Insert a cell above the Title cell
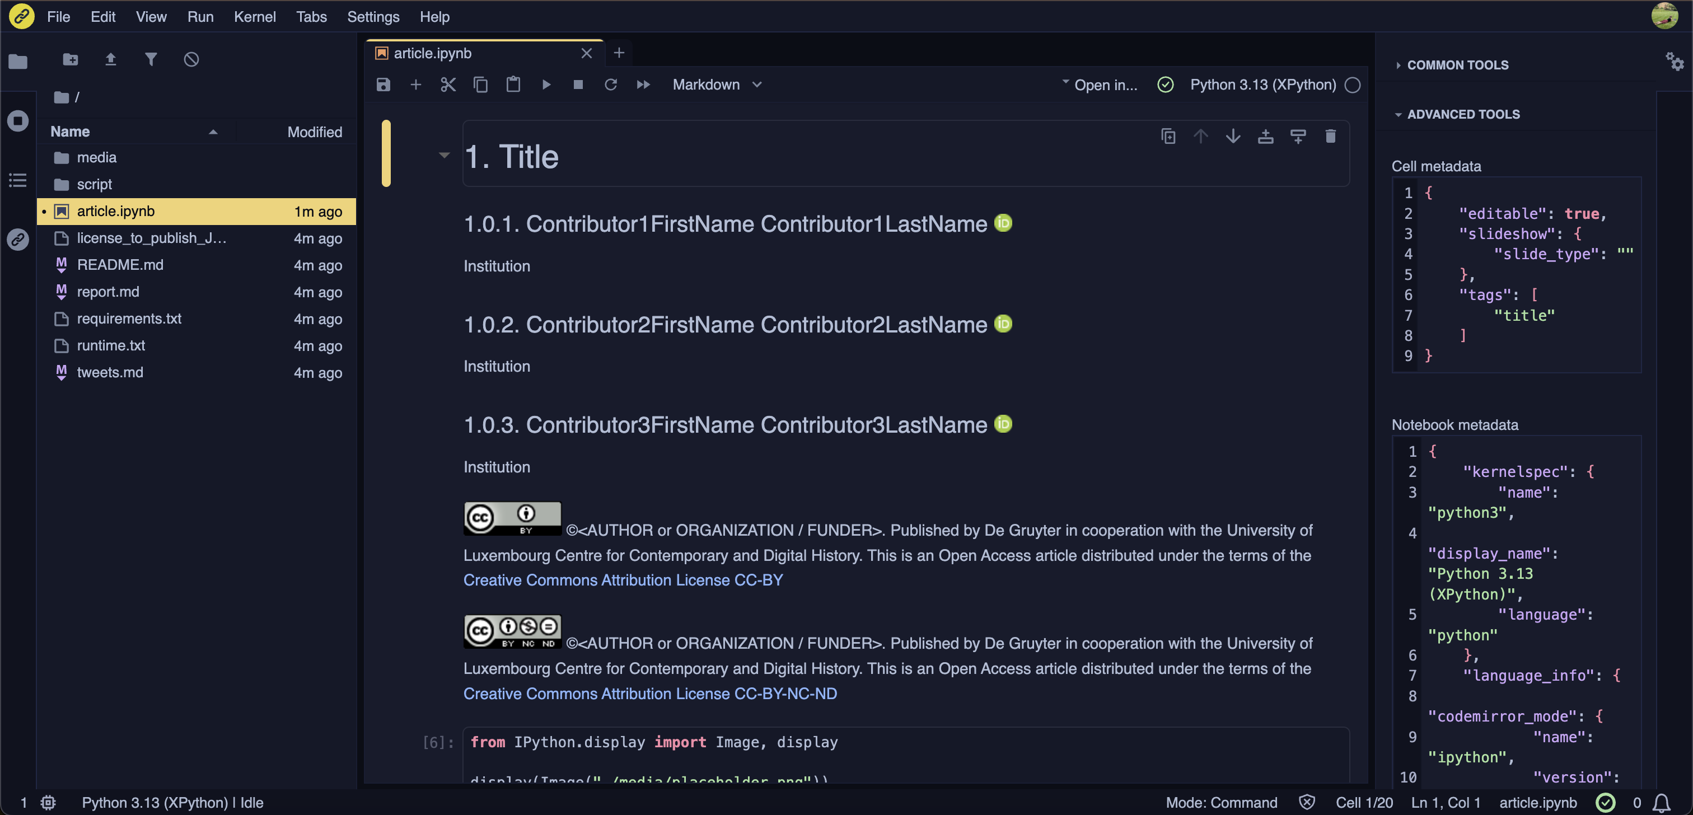Viewport: 1693px width, 815px height. (1266, 136)
